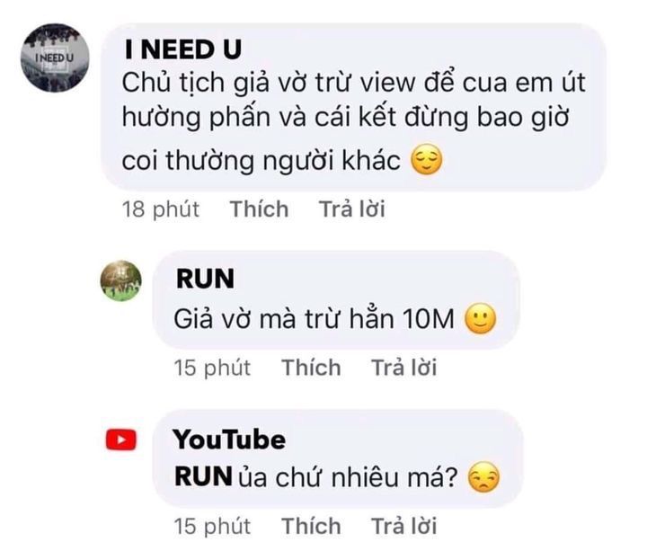Click the bold RUN mention in YouTube's reply
Viewport: 647px width, 551px height.
[203, 476]
